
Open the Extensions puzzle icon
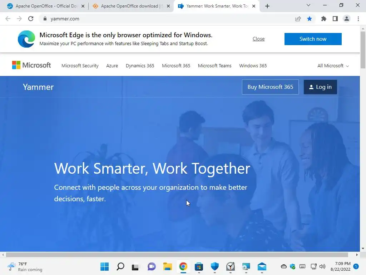[323, 19]
